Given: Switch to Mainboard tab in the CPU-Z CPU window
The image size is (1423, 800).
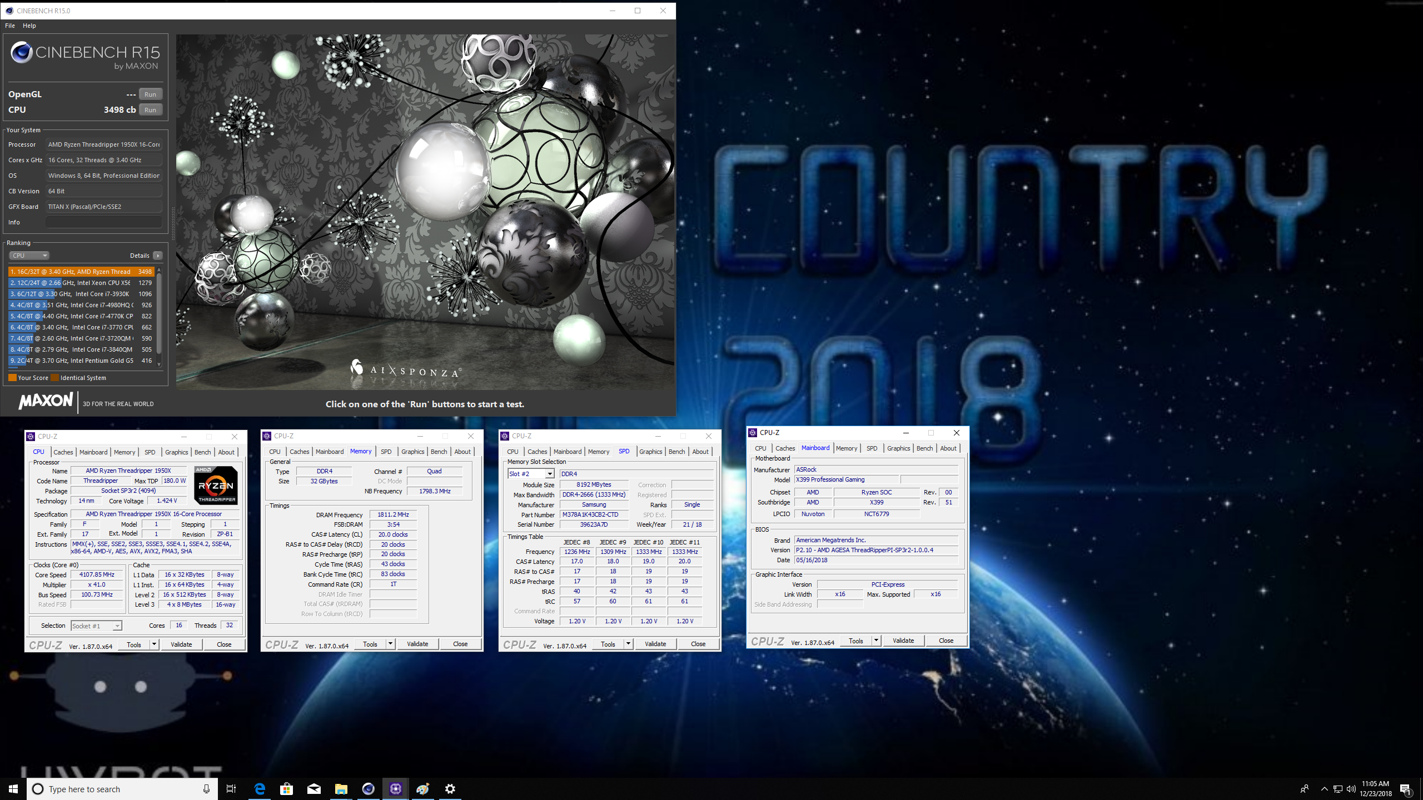Looking at the screenshot, I should tap(93, 452).
